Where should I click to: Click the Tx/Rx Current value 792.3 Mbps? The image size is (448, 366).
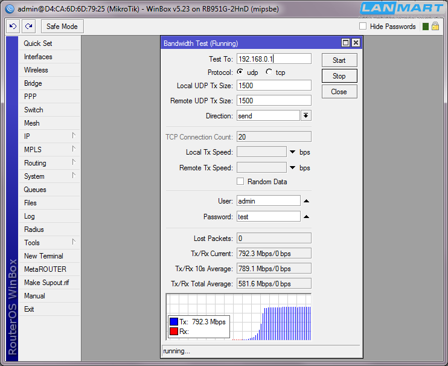pos(274,254)
